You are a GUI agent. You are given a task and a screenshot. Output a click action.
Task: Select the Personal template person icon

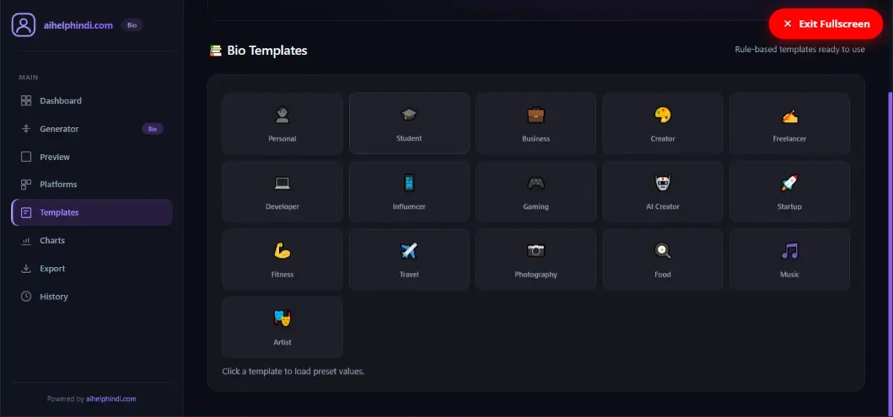[x=282, y=114]
